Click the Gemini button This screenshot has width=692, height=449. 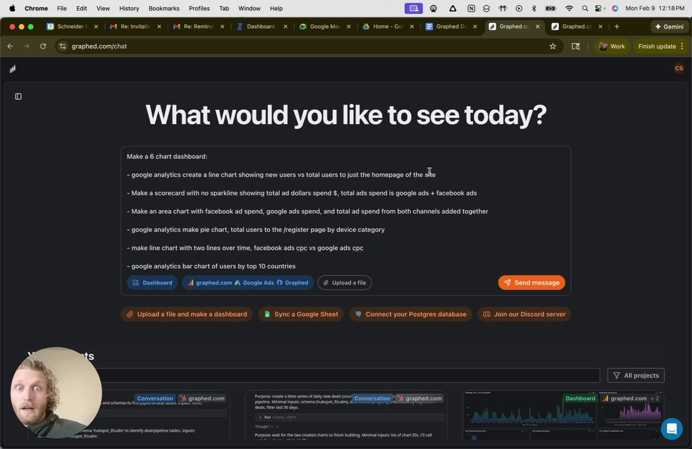click(x=669, y=26)
